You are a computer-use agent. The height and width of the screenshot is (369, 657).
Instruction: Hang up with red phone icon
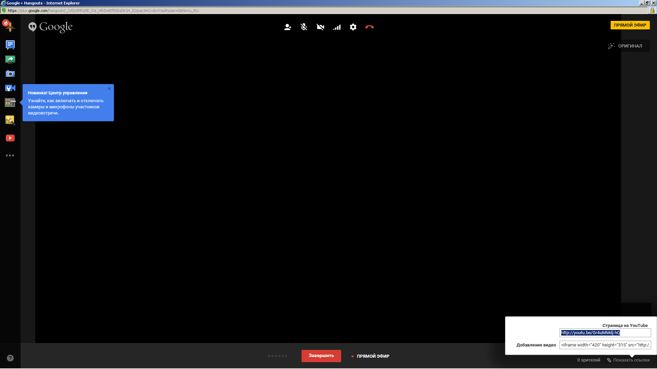(370, 27)
